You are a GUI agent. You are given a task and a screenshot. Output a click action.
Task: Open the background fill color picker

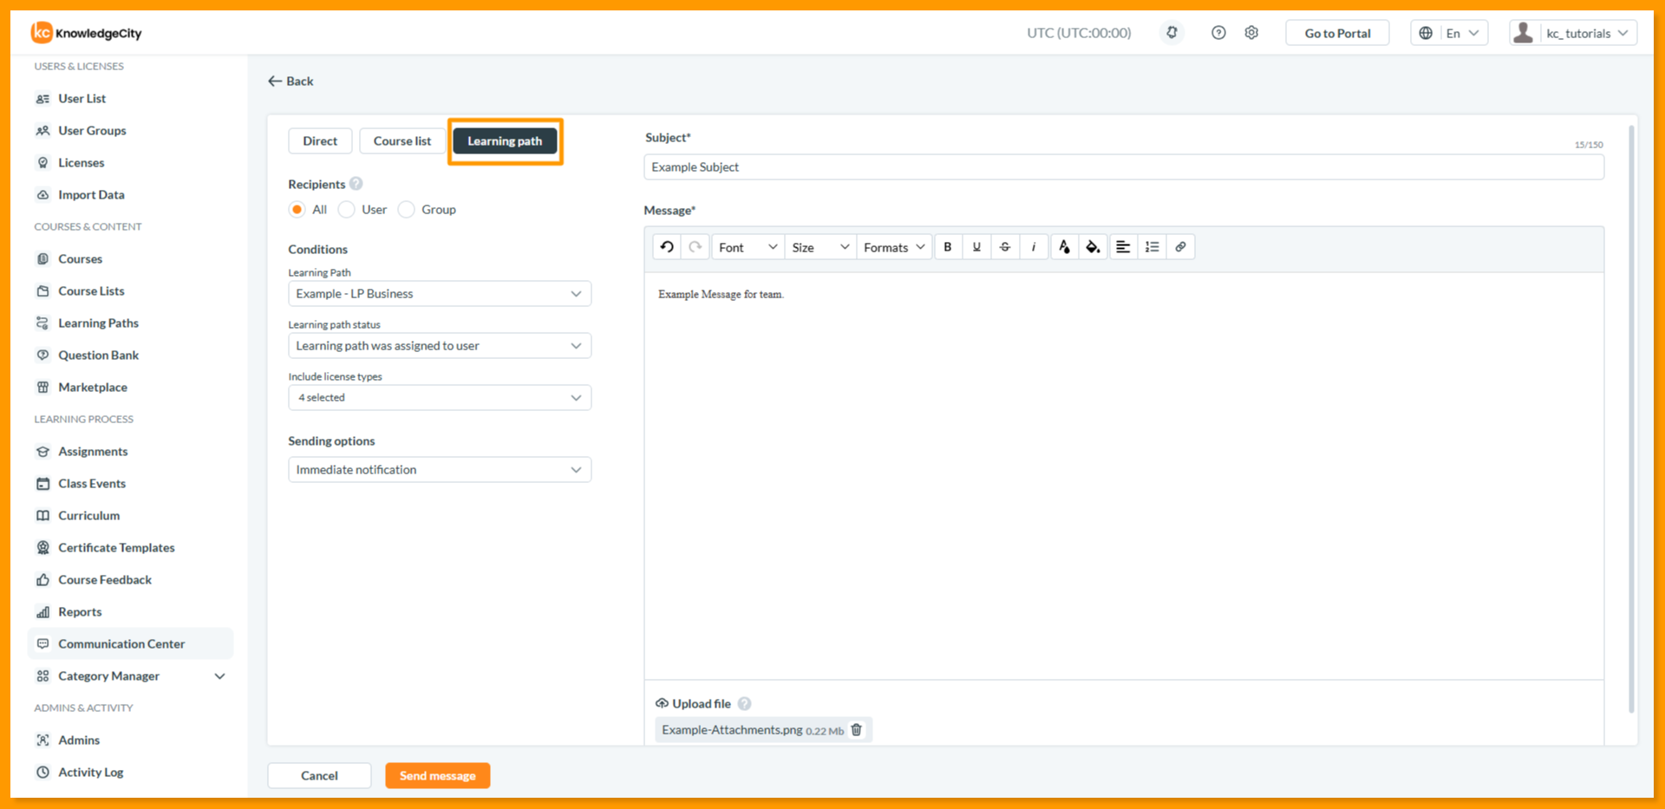(x=1093, y=247)
